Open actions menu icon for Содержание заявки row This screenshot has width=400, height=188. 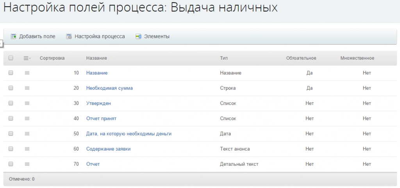(x=27, y=149)
